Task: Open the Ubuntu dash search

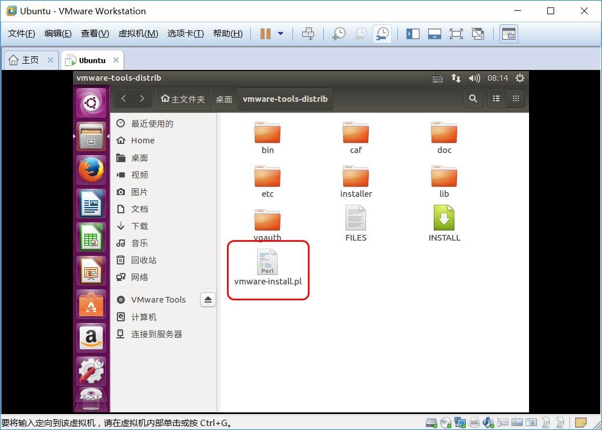Action: point(91,102)
